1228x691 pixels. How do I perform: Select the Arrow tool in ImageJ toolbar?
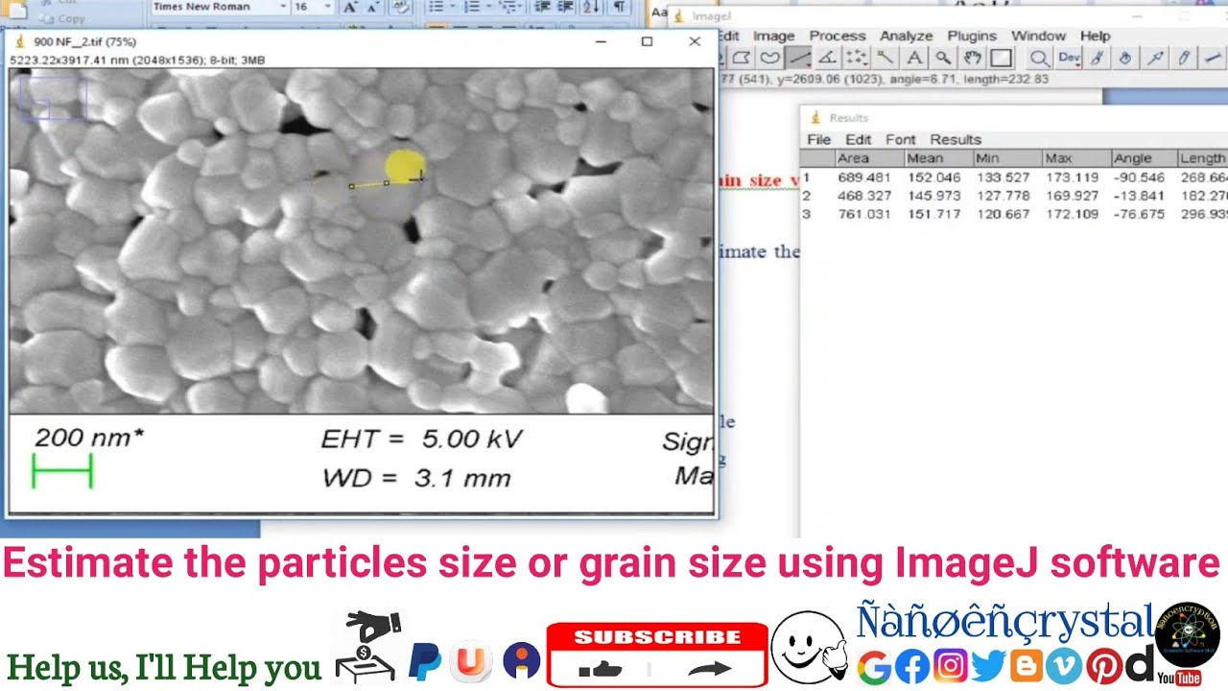coord(1154,58)
